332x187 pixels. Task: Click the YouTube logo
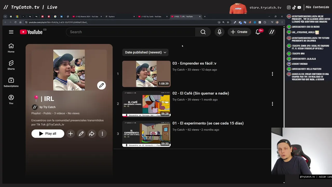[x=31, y=32]
